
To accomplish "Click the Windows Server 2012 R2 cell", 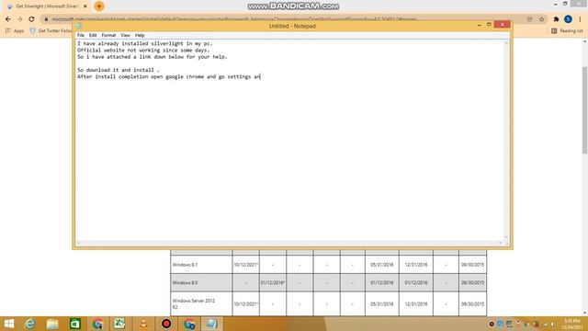I will 201,304.
